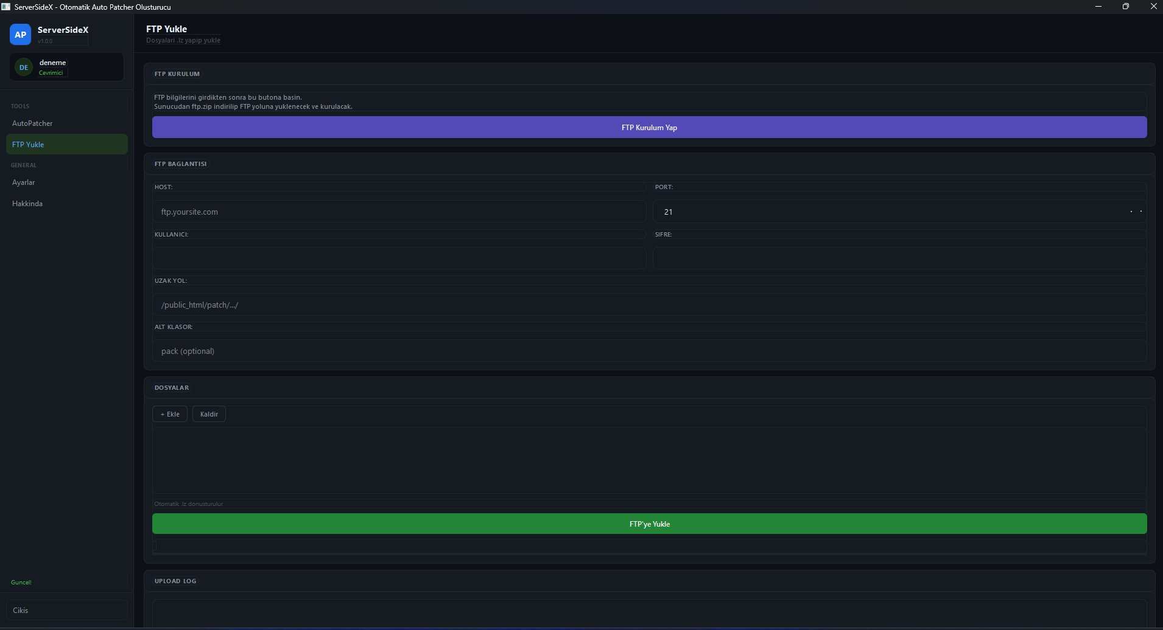Viewport: 1163px width, 630px height.
Task: Click the FTP BAGLANTISI section header
Action: 180,164
